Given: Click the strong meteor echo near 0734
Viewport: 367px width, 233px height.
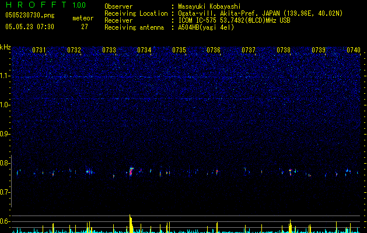Looking at the screenshot, I should tap(131, 172).
